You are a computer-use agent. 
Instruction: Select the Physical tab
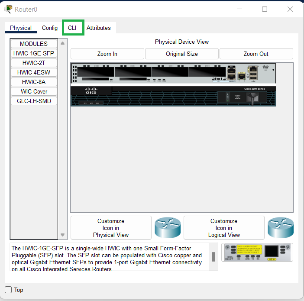(x=21, y=28)
